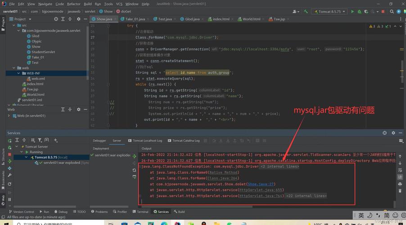Open the Profiler tool window button
Screen dimensions: 406x225
pos(120,212)
